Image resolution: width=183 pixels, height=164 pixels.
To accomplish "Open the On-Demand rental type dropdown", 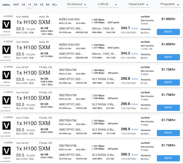I will [77, 4].
